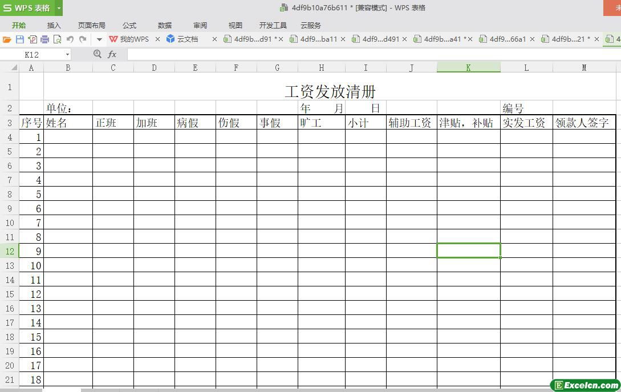The width and height of the screenshot is (621, 392).
Task: Open the 公式 ribbon tab
Action: click(x=129, y=25)
